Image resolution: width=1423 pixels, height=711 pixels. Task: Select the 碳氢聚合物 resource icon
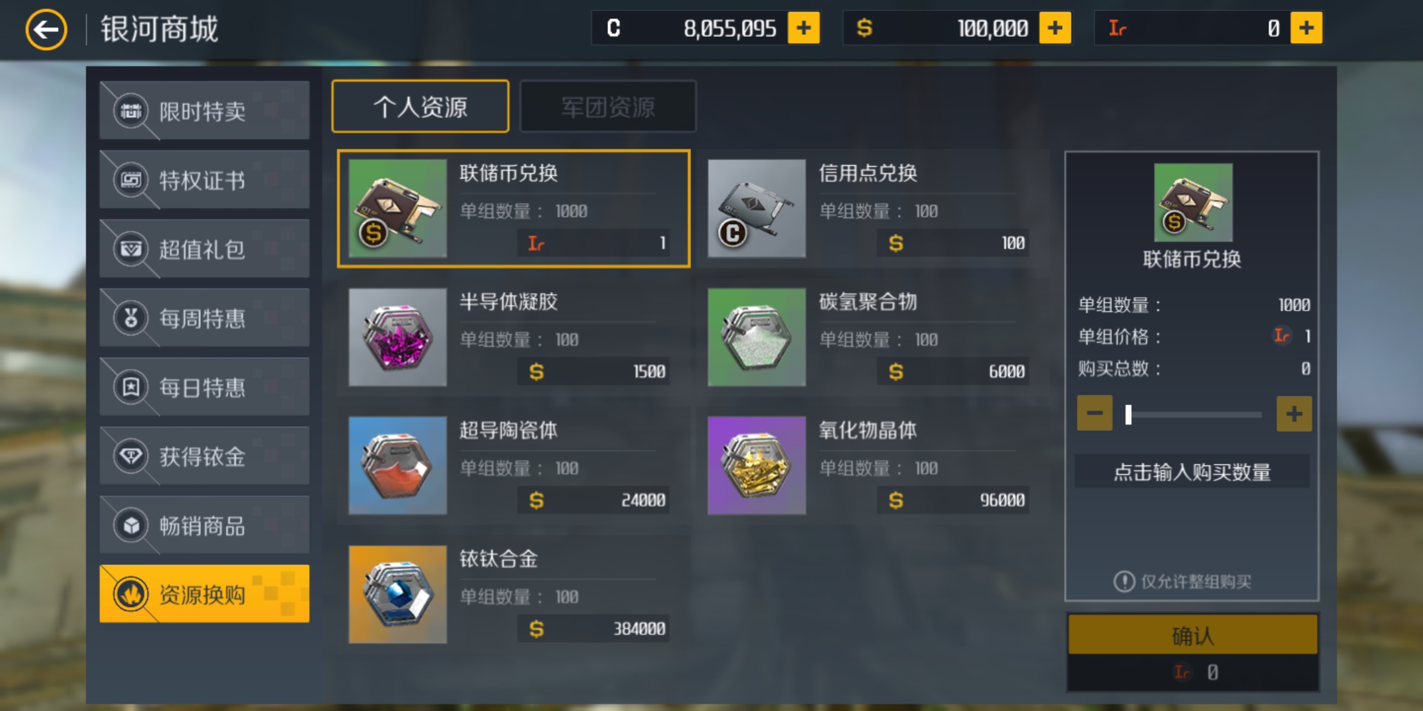pyautogui.click(x=756, y=337)
